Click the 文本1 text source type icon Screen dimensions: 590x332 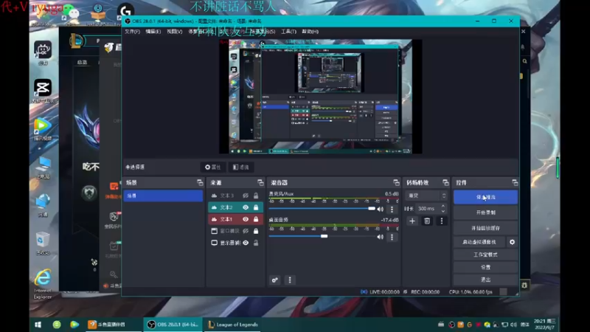pos(214,219)
